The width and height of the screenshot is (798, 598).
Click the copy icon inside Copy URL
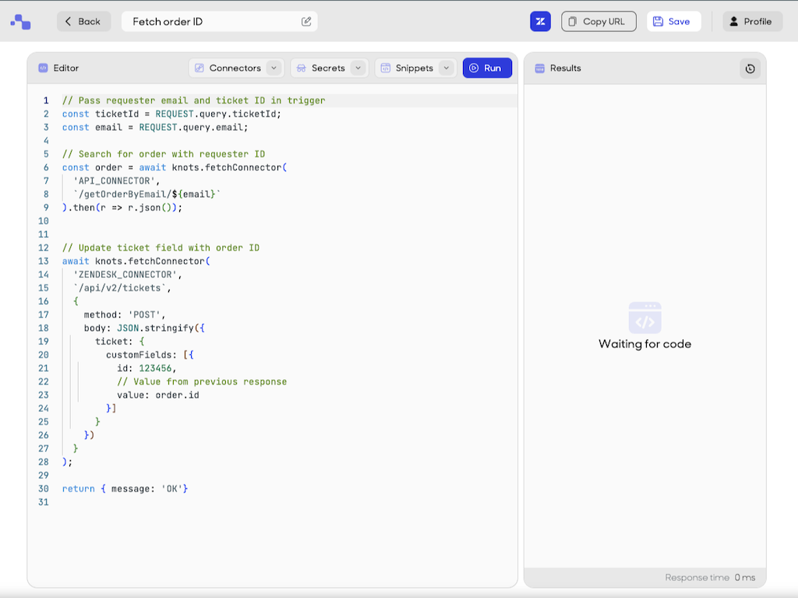(574, 21)
